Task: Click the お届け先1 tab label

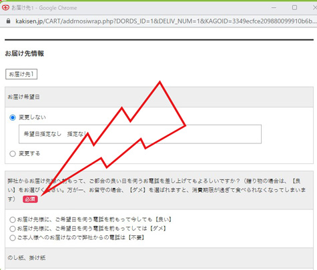Action: click(x=21, y=74)
